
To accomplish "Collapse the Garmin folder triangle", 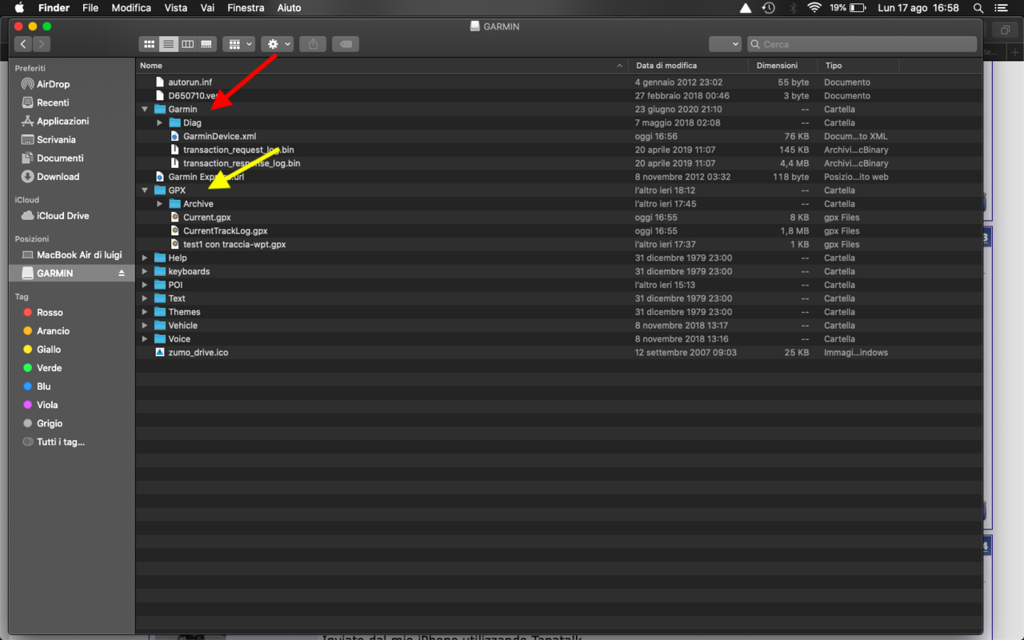I will [145, 109].
